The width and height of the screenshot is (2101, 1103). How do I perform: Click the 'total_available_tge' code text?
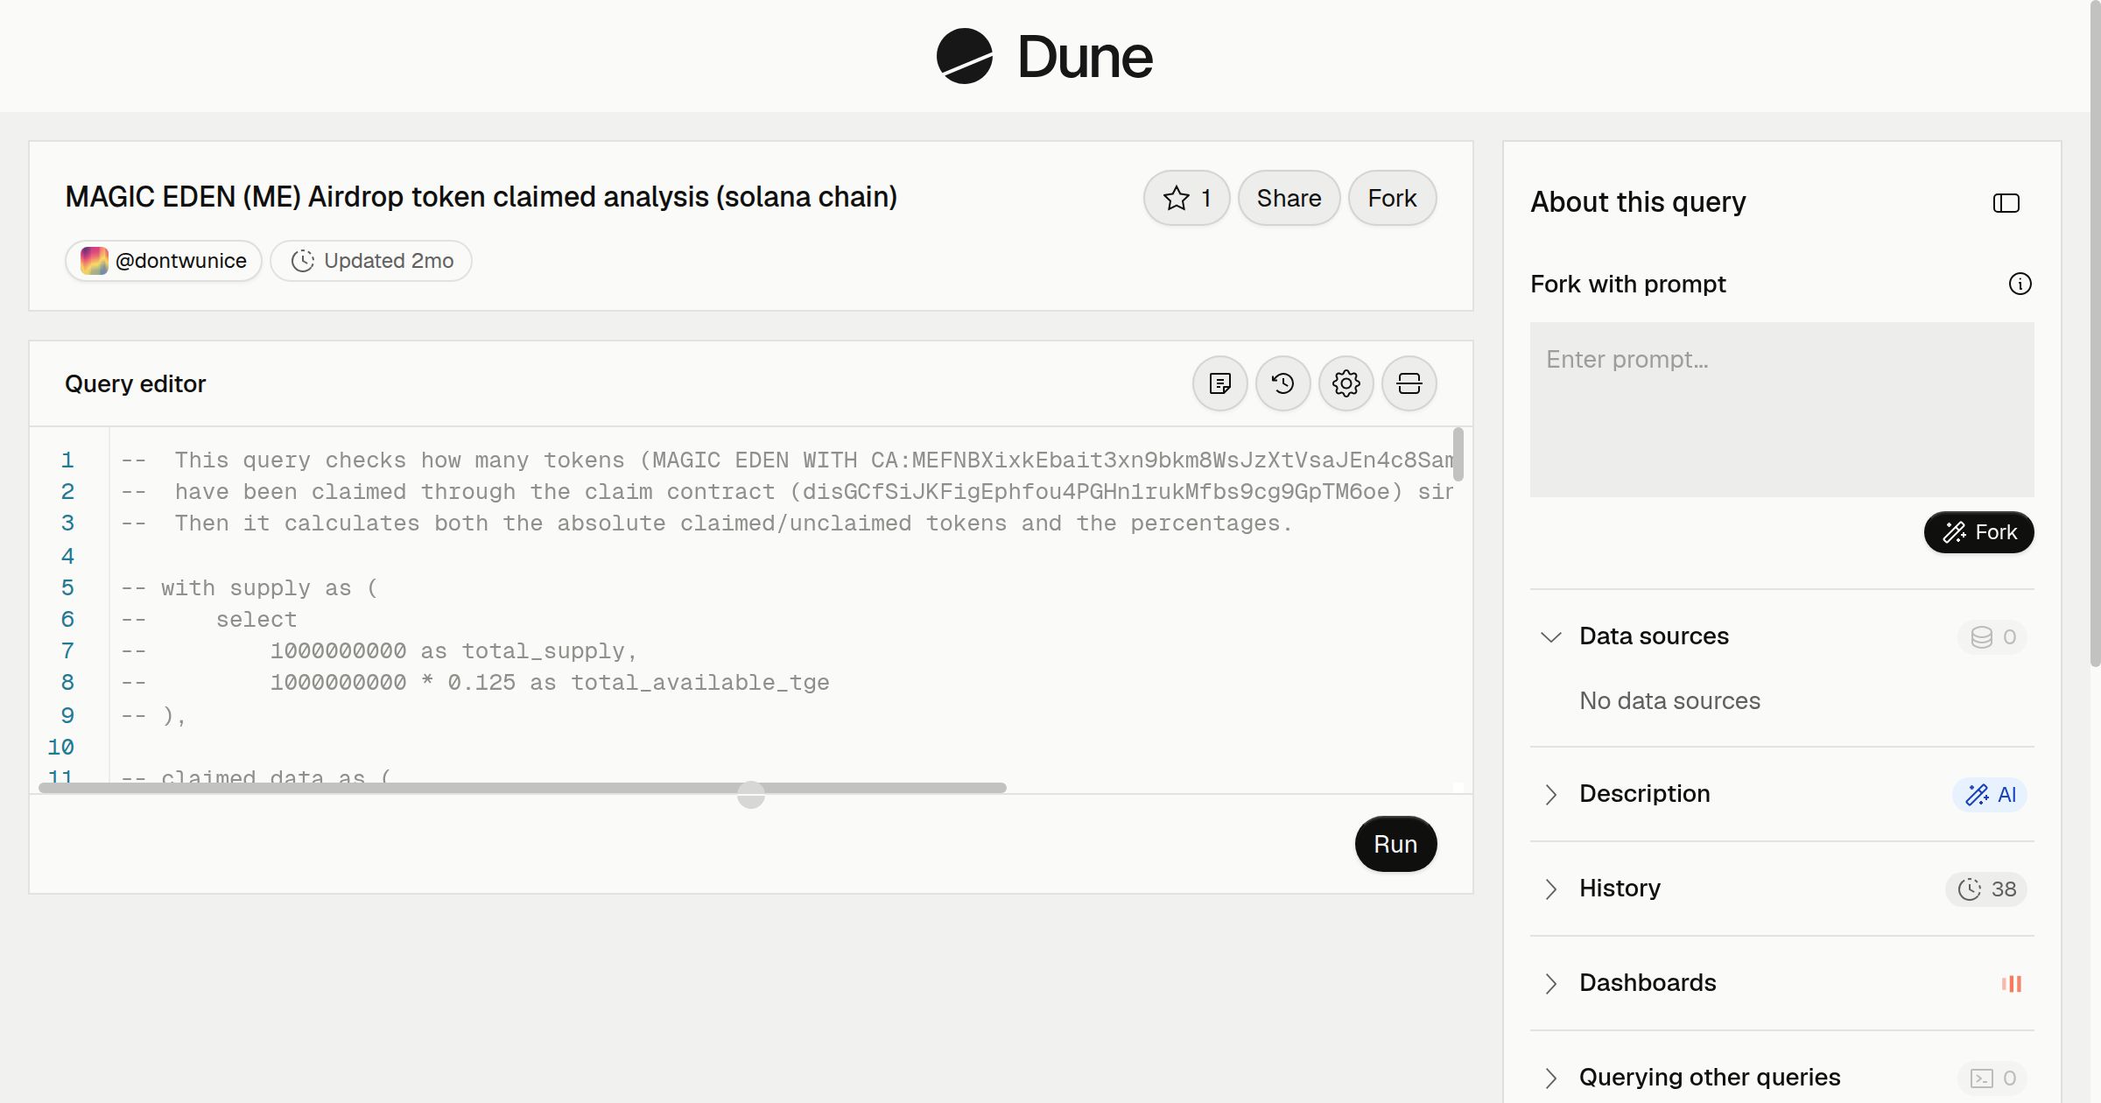click(x=699, y=683)
